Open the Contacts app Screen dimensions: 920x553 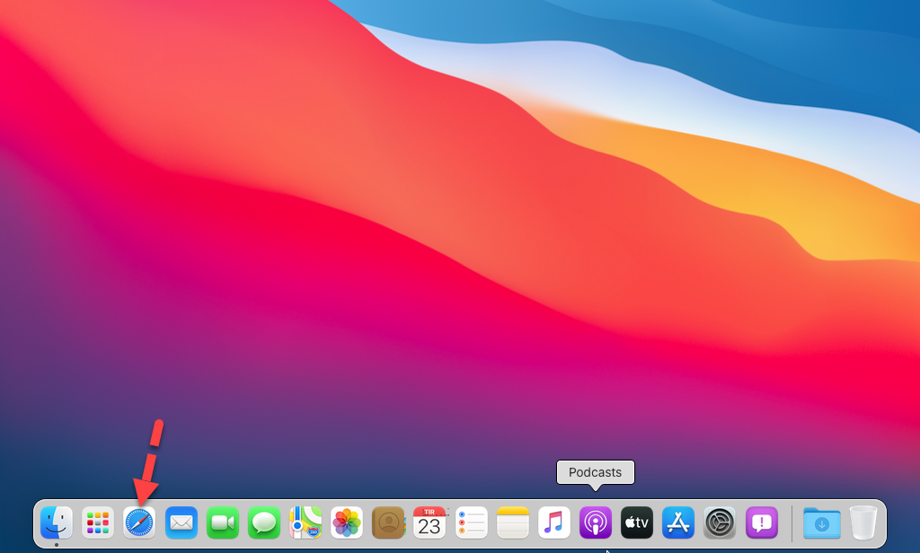(388, 522)
